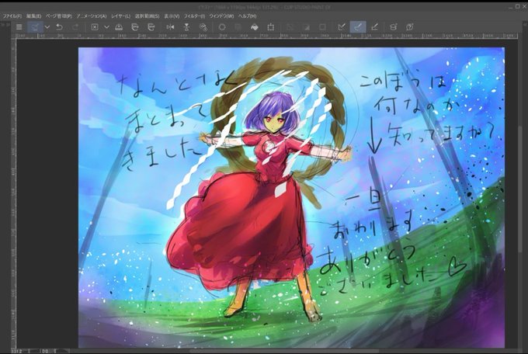Toggle the highlighted Snap to Special Ruler
Image resolution: width=528 pixels, height=354 pixels.
(358, 27)
